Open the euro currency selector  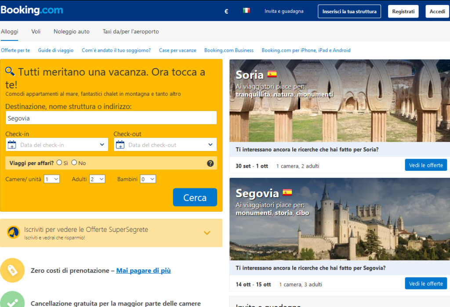[x=226, y=11]
